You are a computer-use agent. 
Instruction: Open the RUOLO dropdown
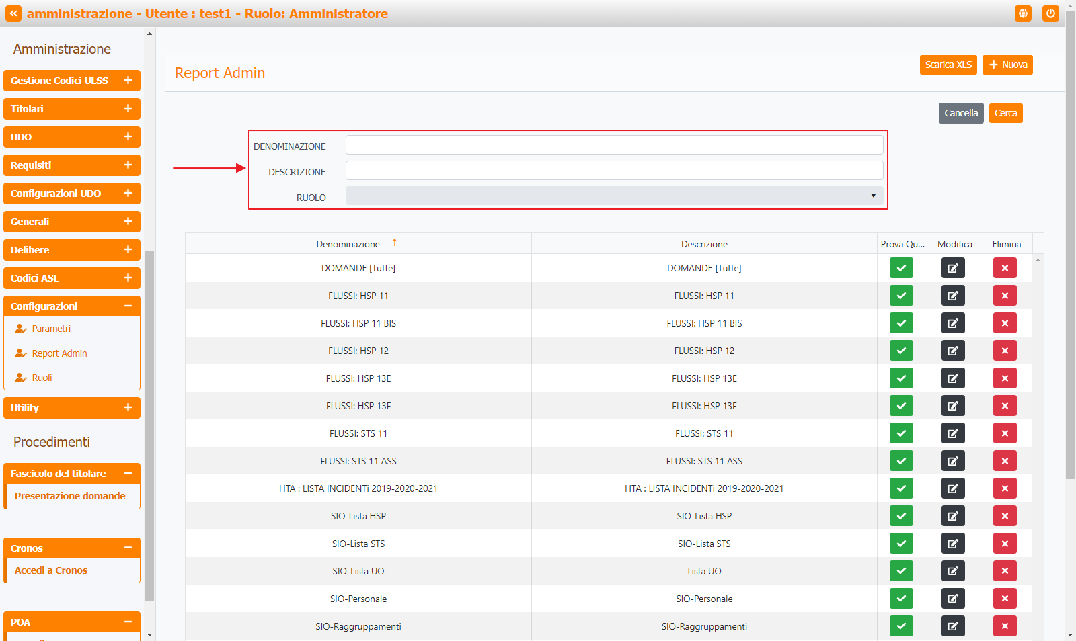pos(614,196)
